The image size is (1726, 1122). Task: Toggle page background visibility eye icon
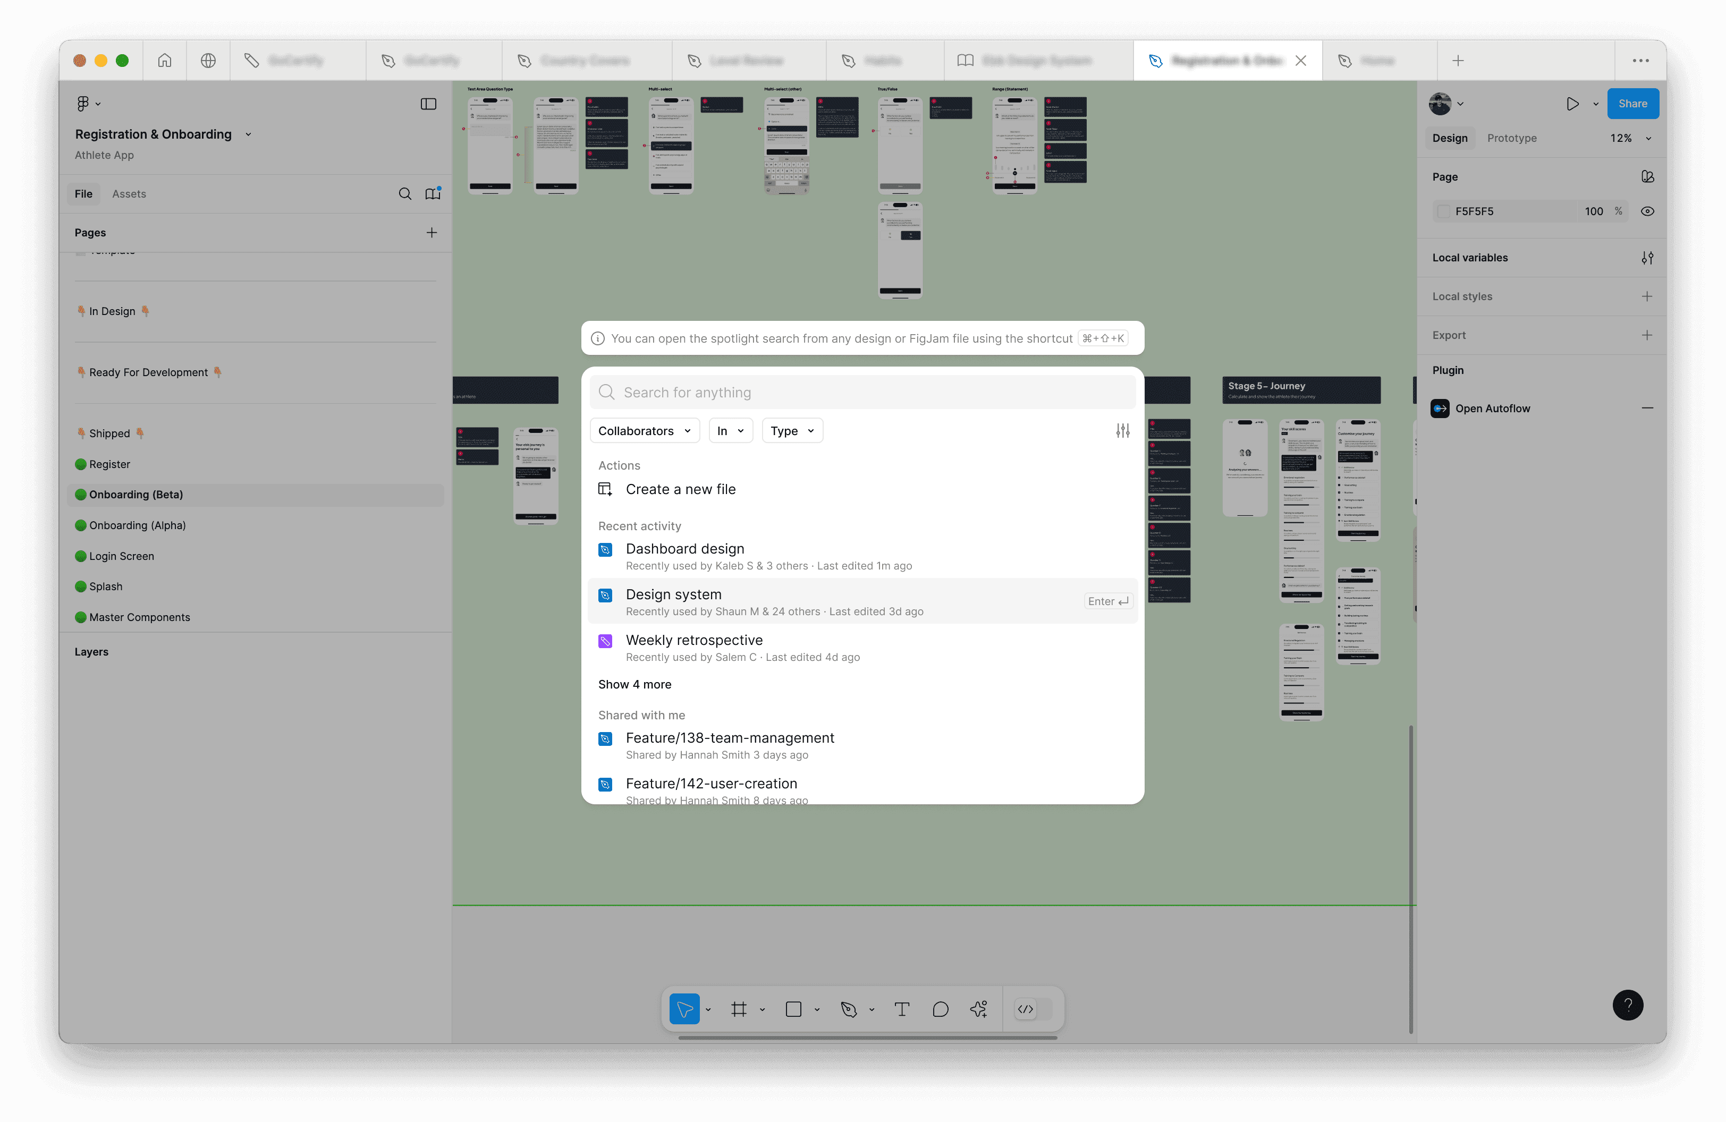[x=1647, y=211]
